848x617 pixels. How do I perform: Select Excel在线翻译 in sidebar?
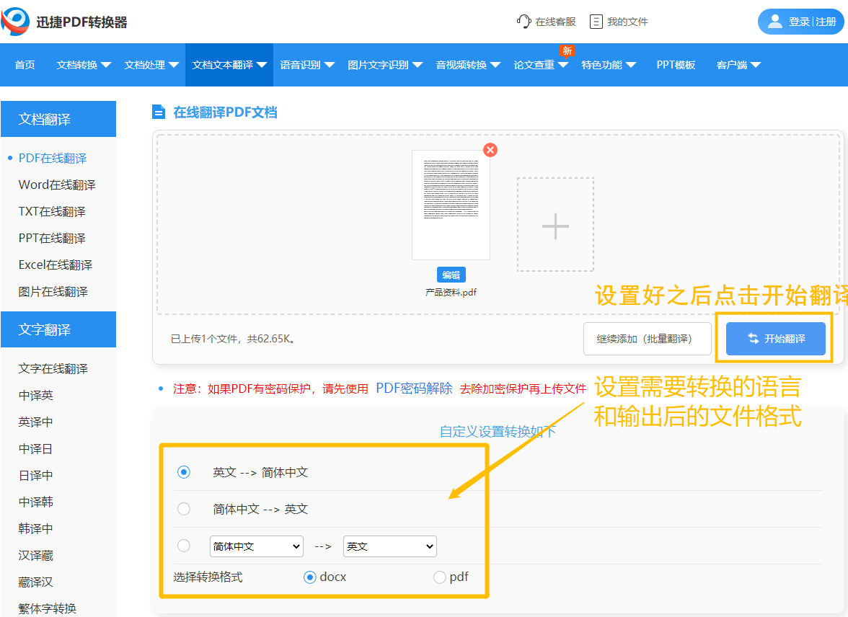point(55,265)
